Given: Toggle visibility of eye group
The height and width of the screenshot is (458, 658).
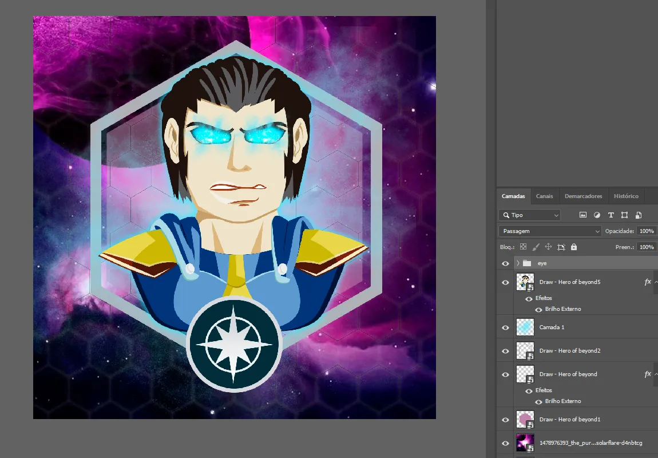Looking at the screenshot, I should [505, 263].
